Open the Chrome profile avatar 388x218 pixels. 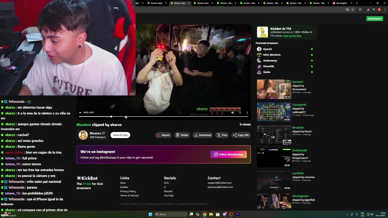(x=379, y=10)
